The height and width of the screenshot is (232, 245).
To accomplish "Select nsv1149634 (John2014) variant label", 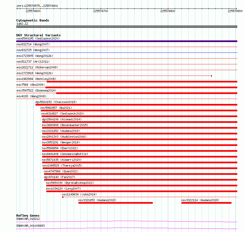I will click(x=79, y=194).
